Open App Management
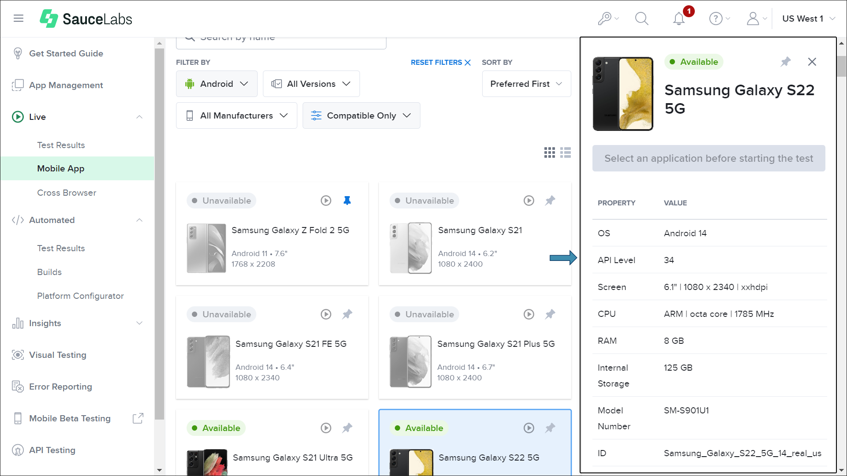The image size is (847, 476). (66, 85)
